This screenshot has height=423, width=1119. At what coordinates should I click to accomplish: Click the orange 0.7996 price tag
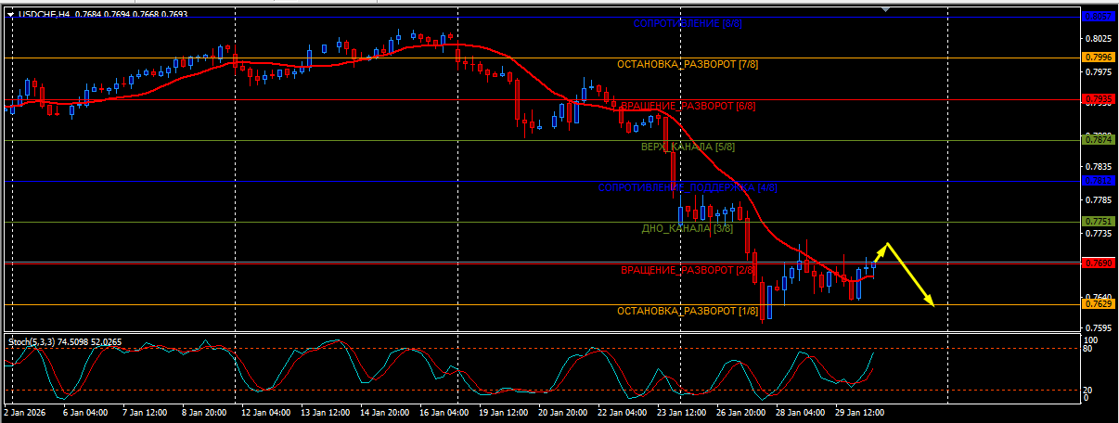click(x=1098, y=58)
